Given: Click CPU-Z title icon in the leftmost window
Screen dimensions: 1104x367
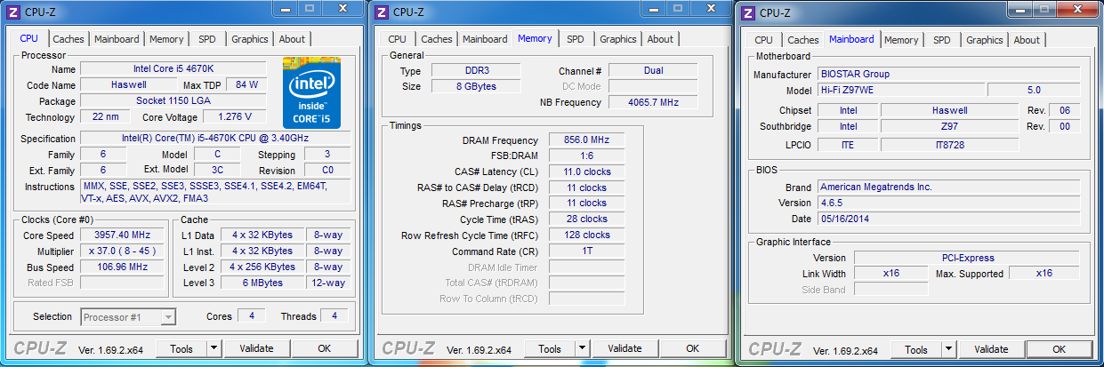Looking at the screenshot, I should tap(13, 12).
